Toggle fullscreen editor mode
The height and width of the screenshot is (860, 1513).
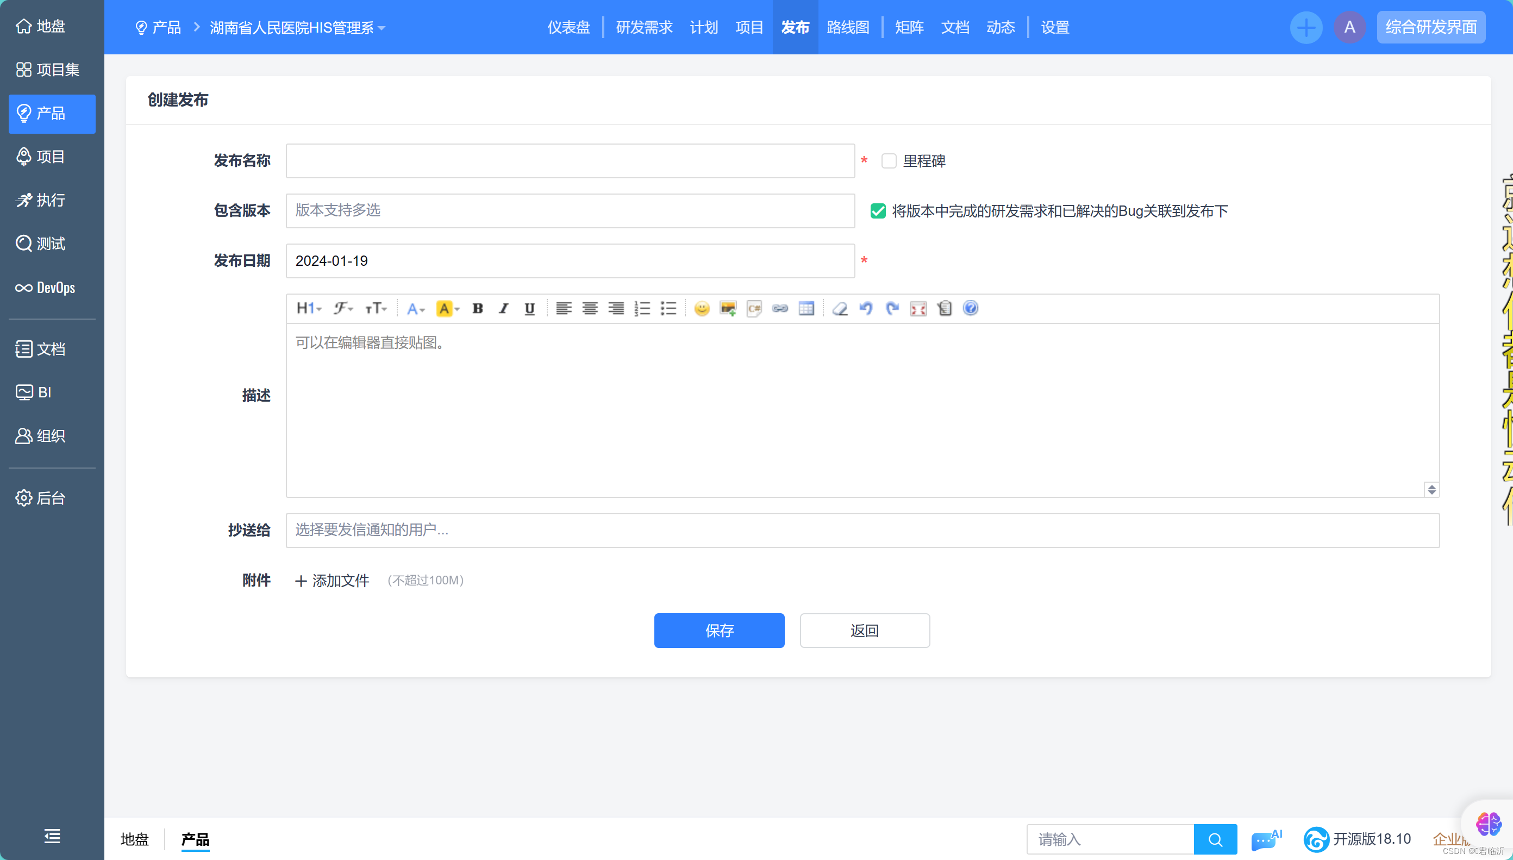coord(918,308)
